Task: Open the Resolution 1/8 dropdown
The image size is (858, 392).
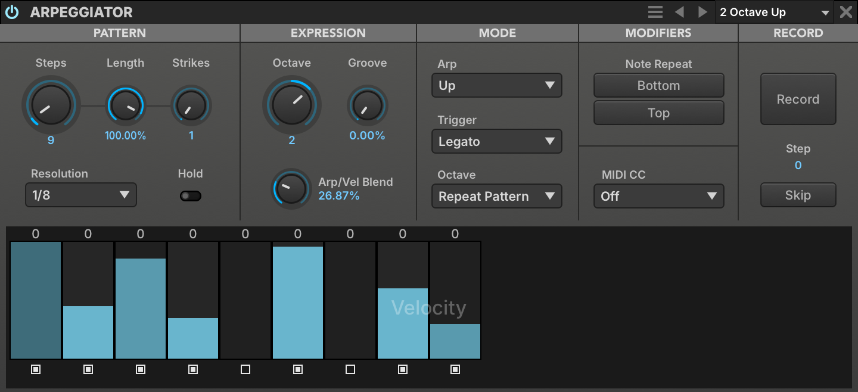Action: [x=81, y=195]
